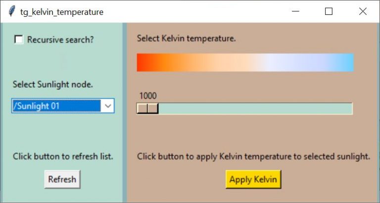The width and height of the screenshot is (380, 203).
Task: Click the Refresh button
Action: 62,179
